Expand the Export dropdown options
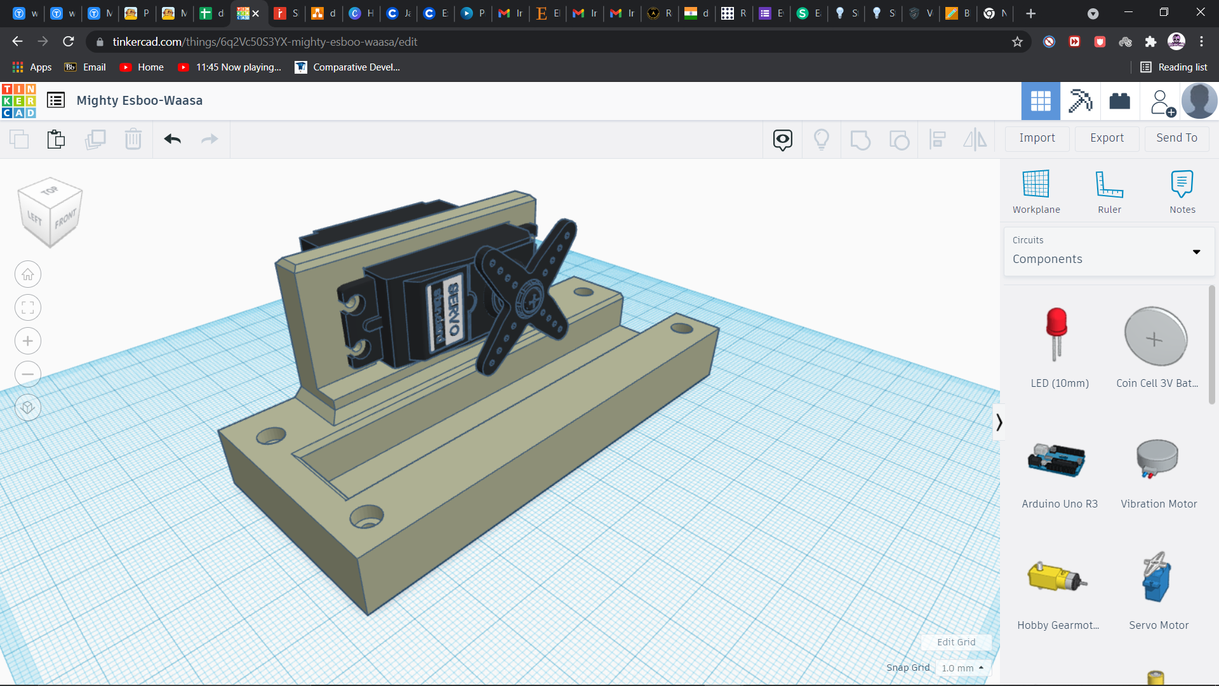The height and width of the screenshot is (686, 1219). tap(1107, 137)
